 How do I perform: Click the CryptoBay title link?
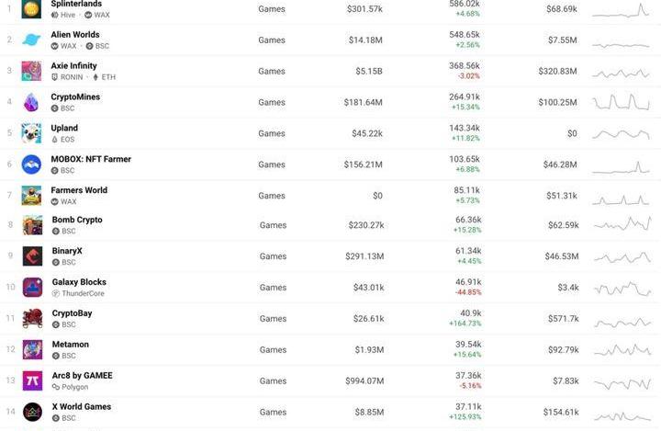73,313
